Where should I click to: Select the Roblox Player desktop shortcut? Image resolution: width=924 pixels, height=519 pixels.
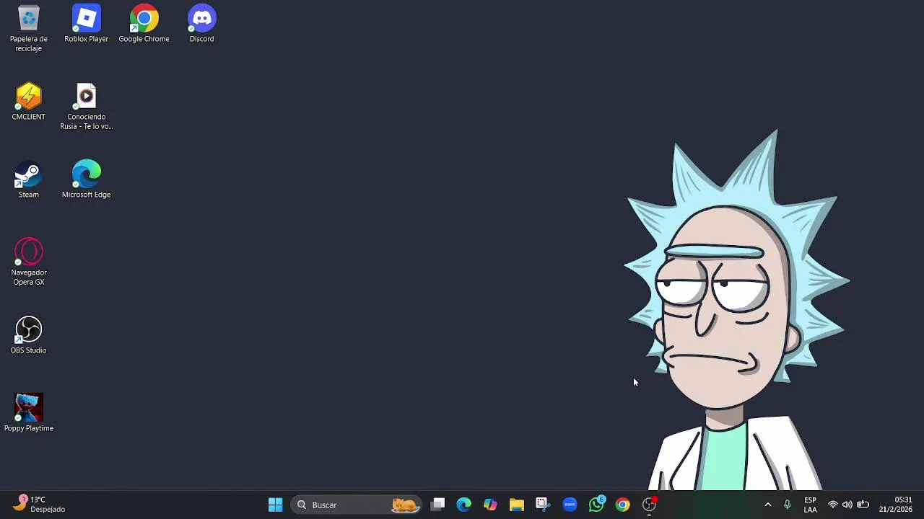point(87,25)
